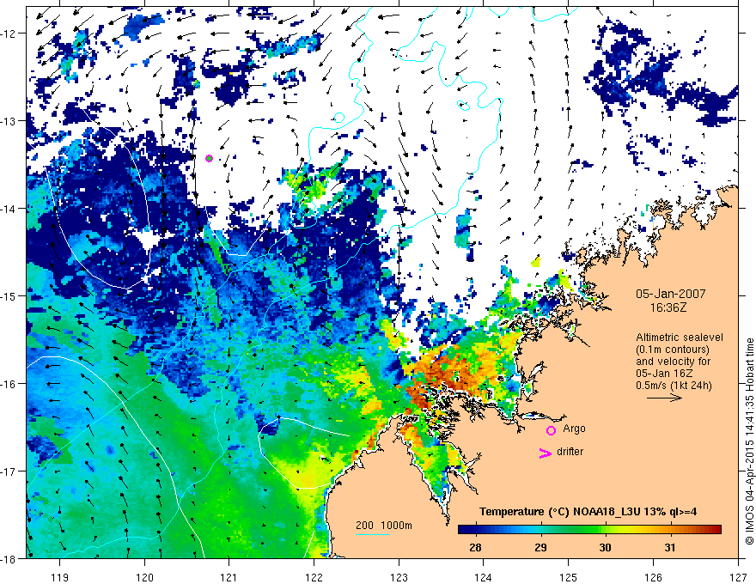
Task: Click the '(0.1m contours)' text
Action: click(672, 350)
